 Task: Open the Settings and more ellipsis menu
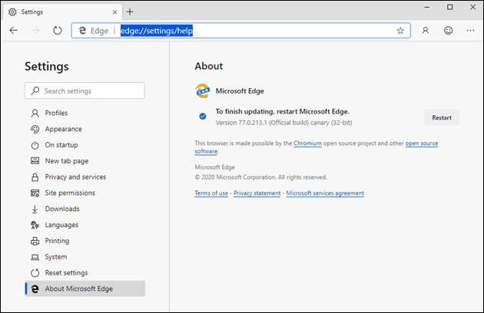[470, 30]
